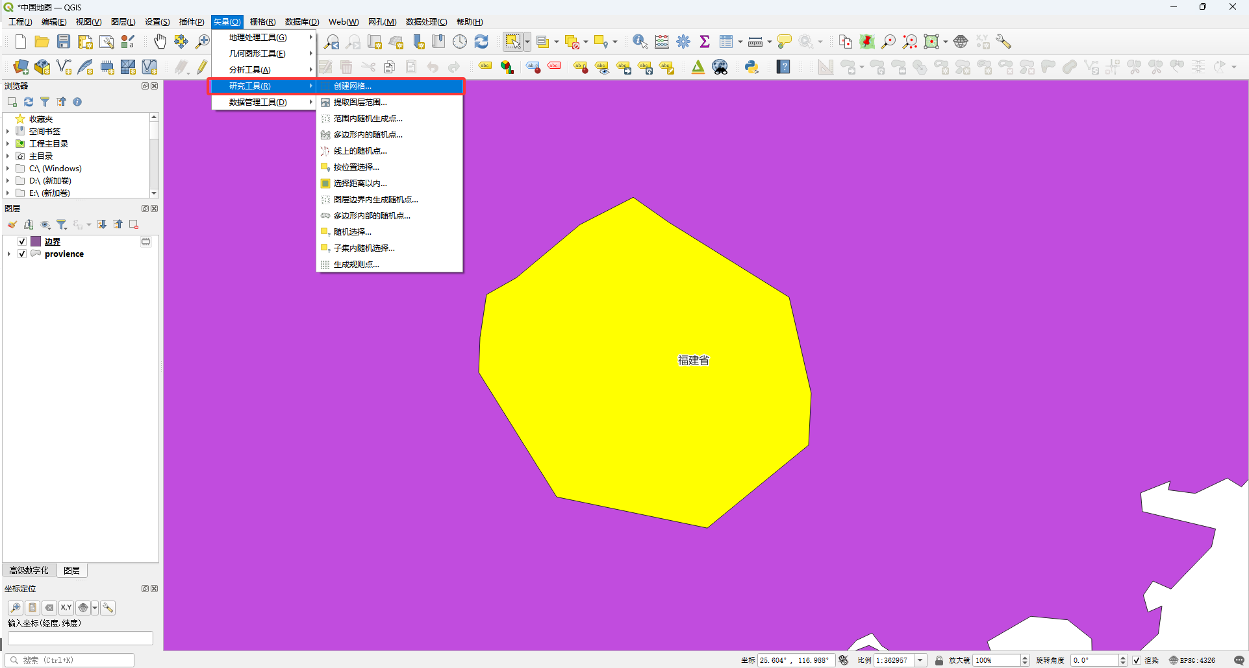
Task: Filter the Browser panel
Action: click(x=45, y=102)
